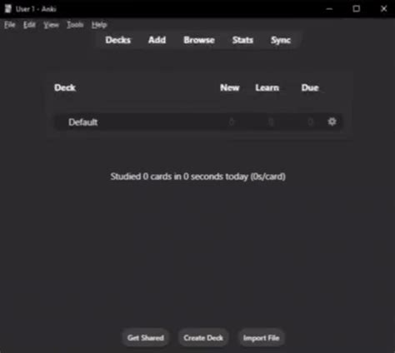Minimize the Anki window
The width and height of the screenshot is (395, 353).
pyautogui.click(x=329, y=9)
